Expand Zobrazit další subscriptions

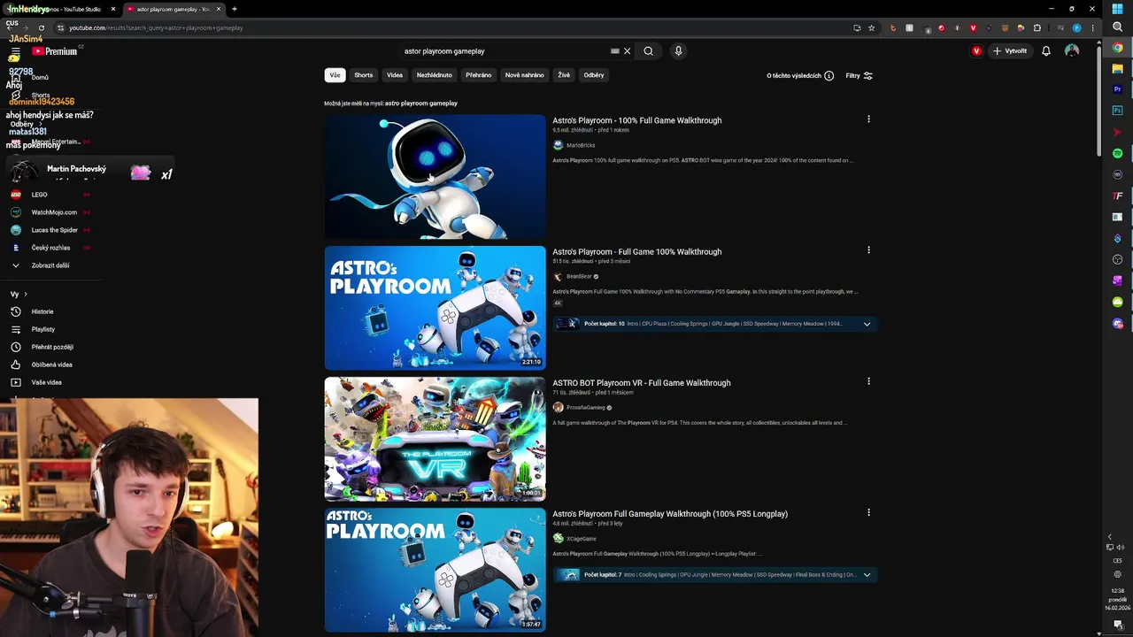pos(50,265)
